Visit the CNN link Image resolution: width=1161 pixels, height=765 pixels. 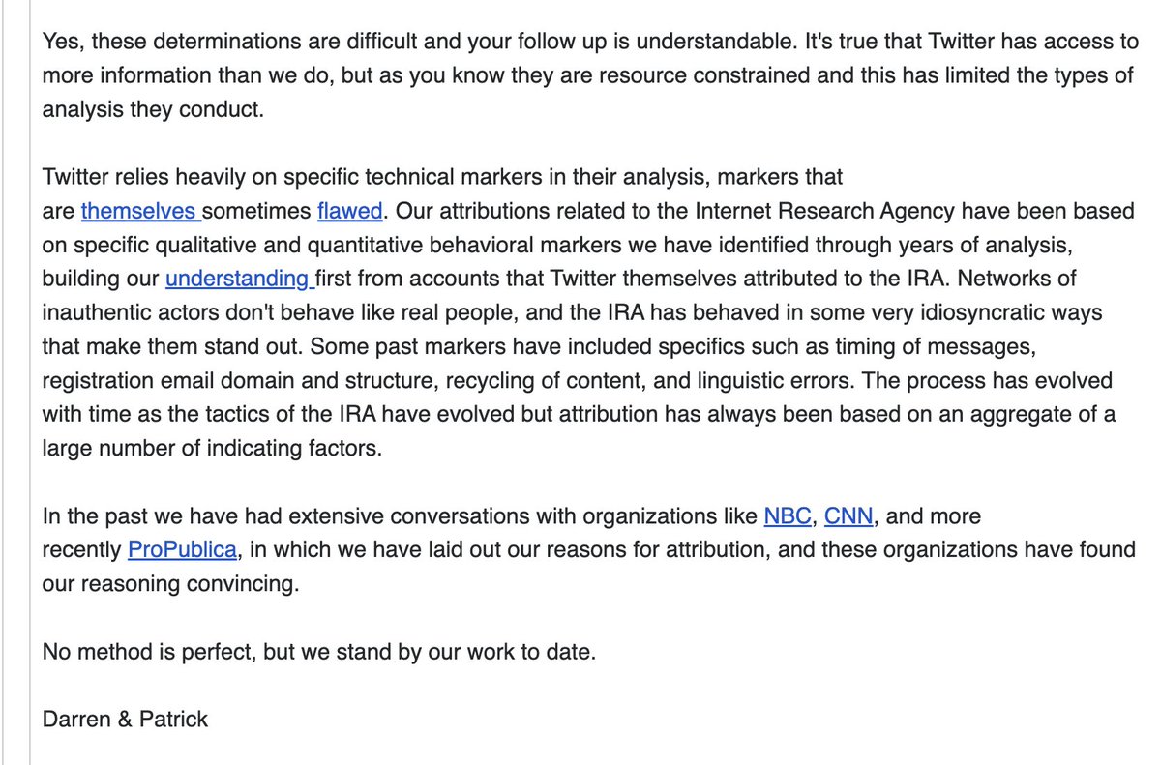(x=849, y=516)
